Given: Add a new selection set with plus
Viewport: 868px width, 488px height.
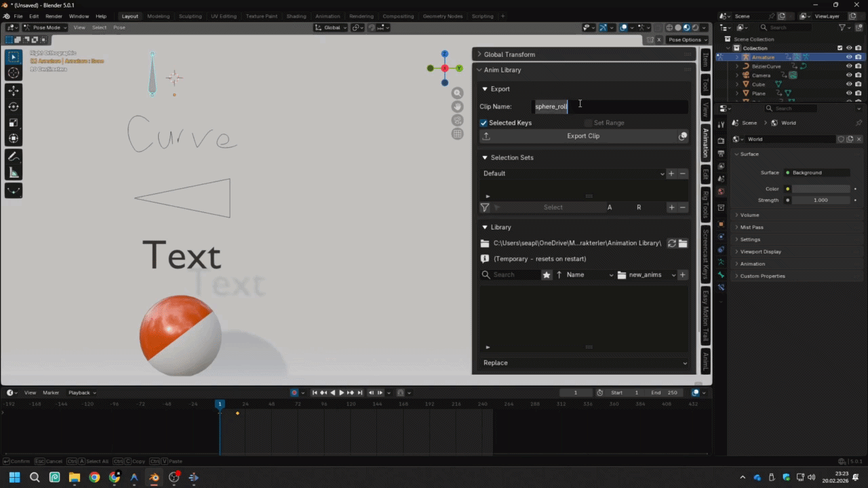Looking at the screenshot, I should [x=671, y=174].
